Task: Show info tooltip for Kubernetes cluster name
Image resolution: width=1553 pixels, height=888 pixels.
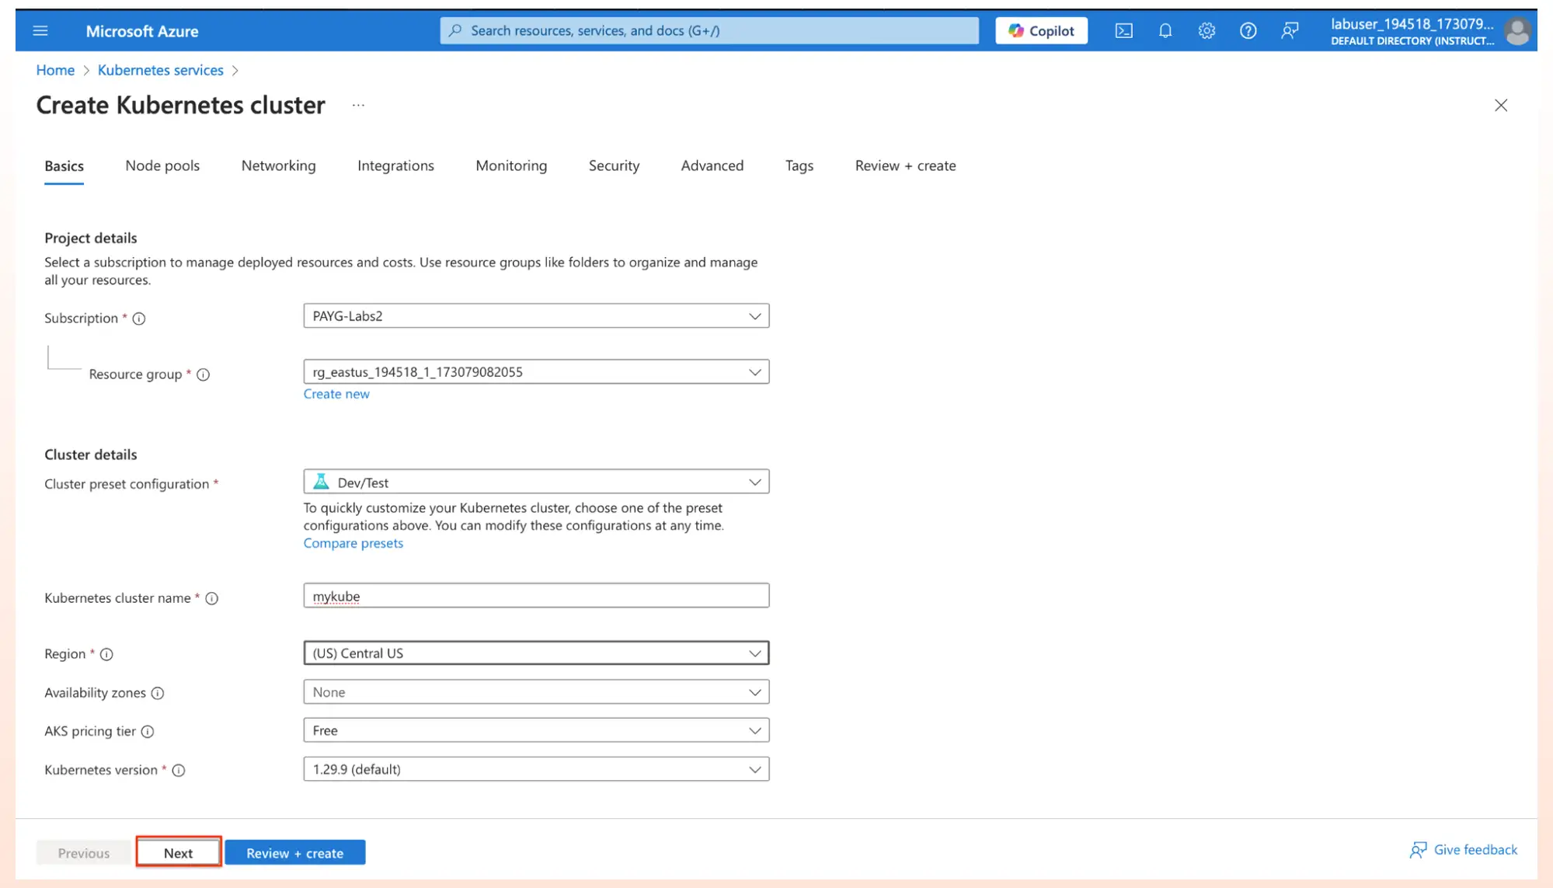Action: tap(211, 598)
